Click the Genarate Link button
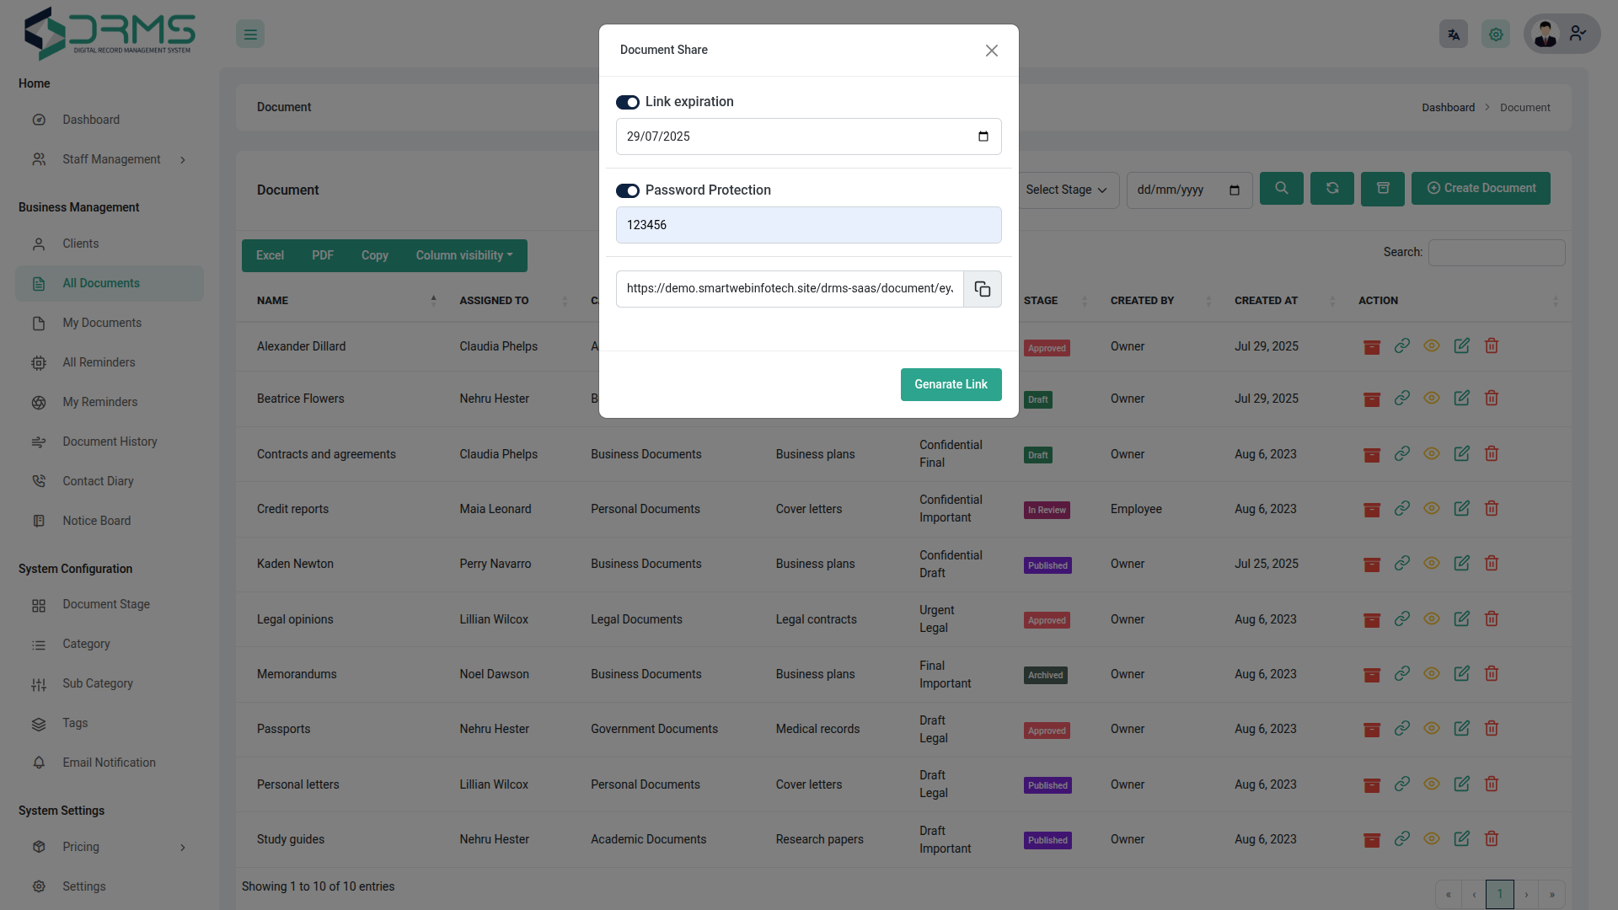 pyautogui.click(x=951, y=385)
